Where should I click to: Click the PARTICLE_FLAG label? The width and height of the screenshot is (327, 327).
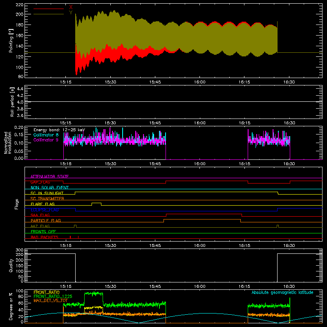46,220
